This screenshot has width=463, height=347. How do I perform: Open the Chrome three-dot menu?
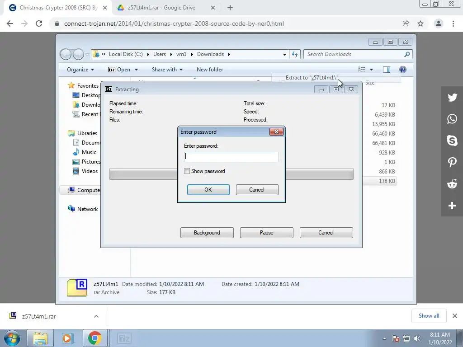[453, 23]
